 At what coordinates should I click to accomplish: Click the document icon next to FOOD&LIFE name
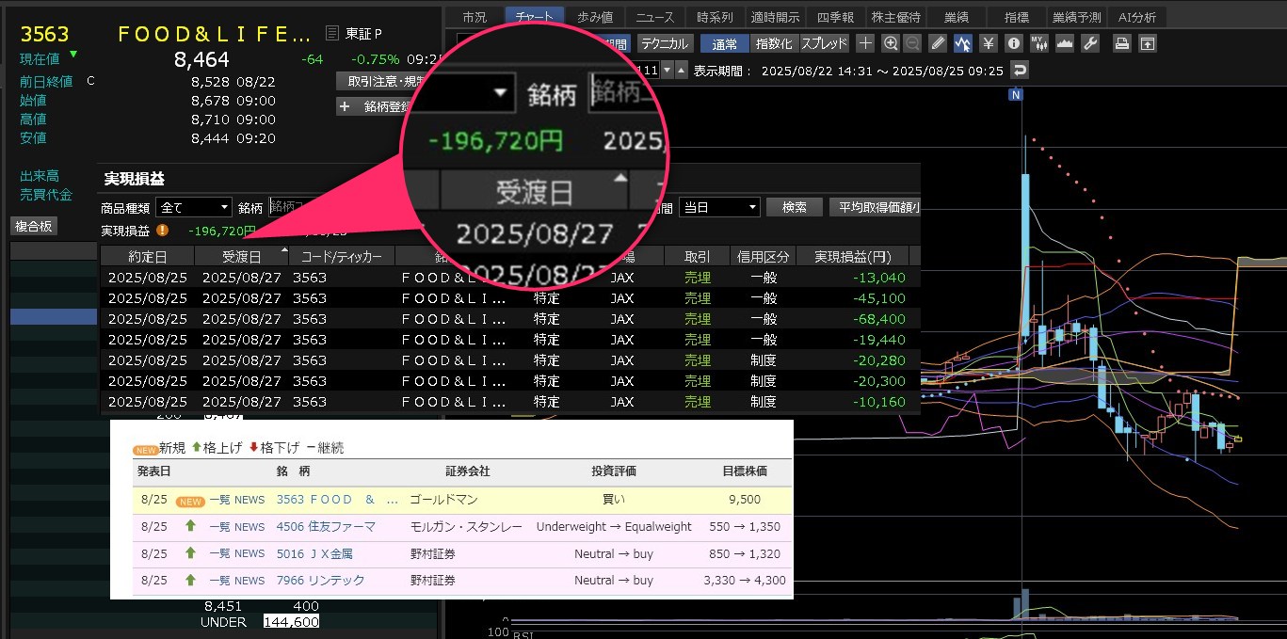click(x=330, y=34)
